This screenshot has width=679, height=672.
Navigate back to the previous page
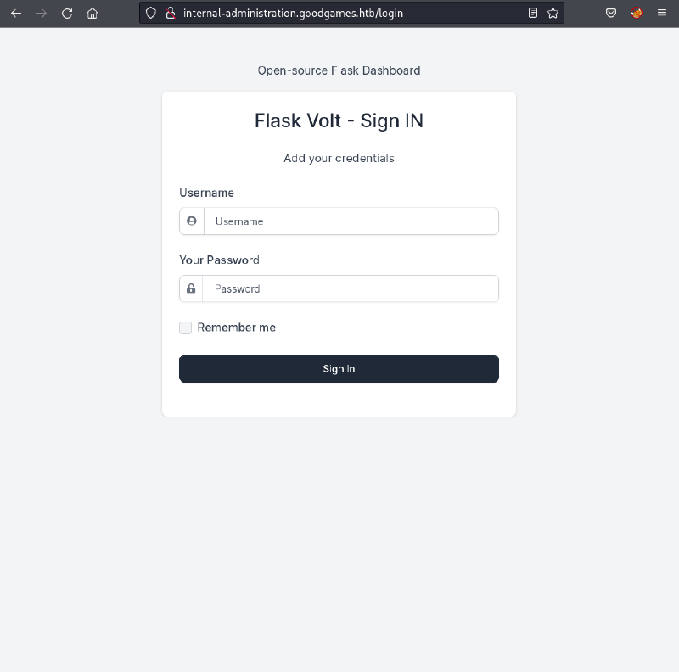16,13
